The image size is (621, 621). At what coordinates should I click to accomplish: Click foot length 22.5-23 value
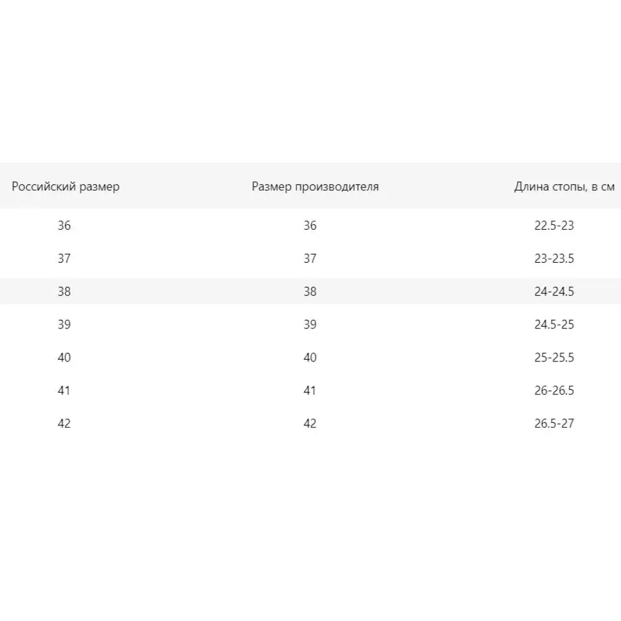554,225
